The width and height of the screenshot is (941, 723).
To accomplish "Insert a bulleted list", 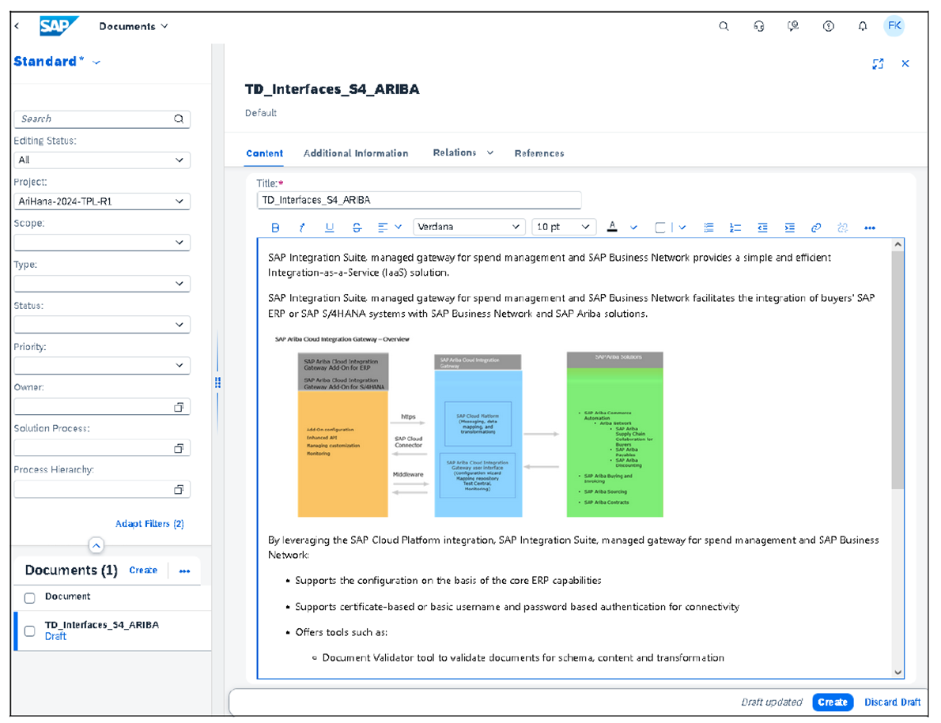I will tap(709, 228).
